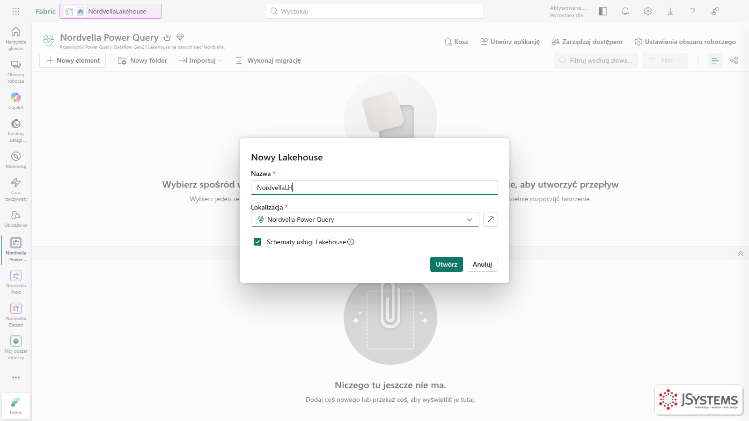Screen dimensions: 749x421
Task: Click Utwórz aplikację button
Action: coord(510,42)
